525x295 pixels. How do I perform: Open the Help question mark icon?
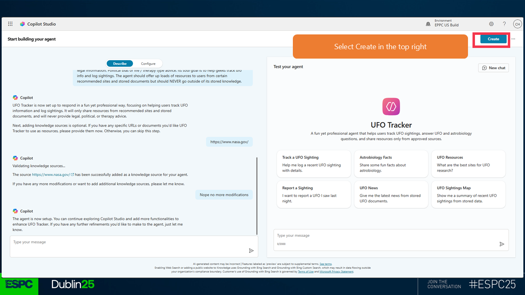point(504,24)
